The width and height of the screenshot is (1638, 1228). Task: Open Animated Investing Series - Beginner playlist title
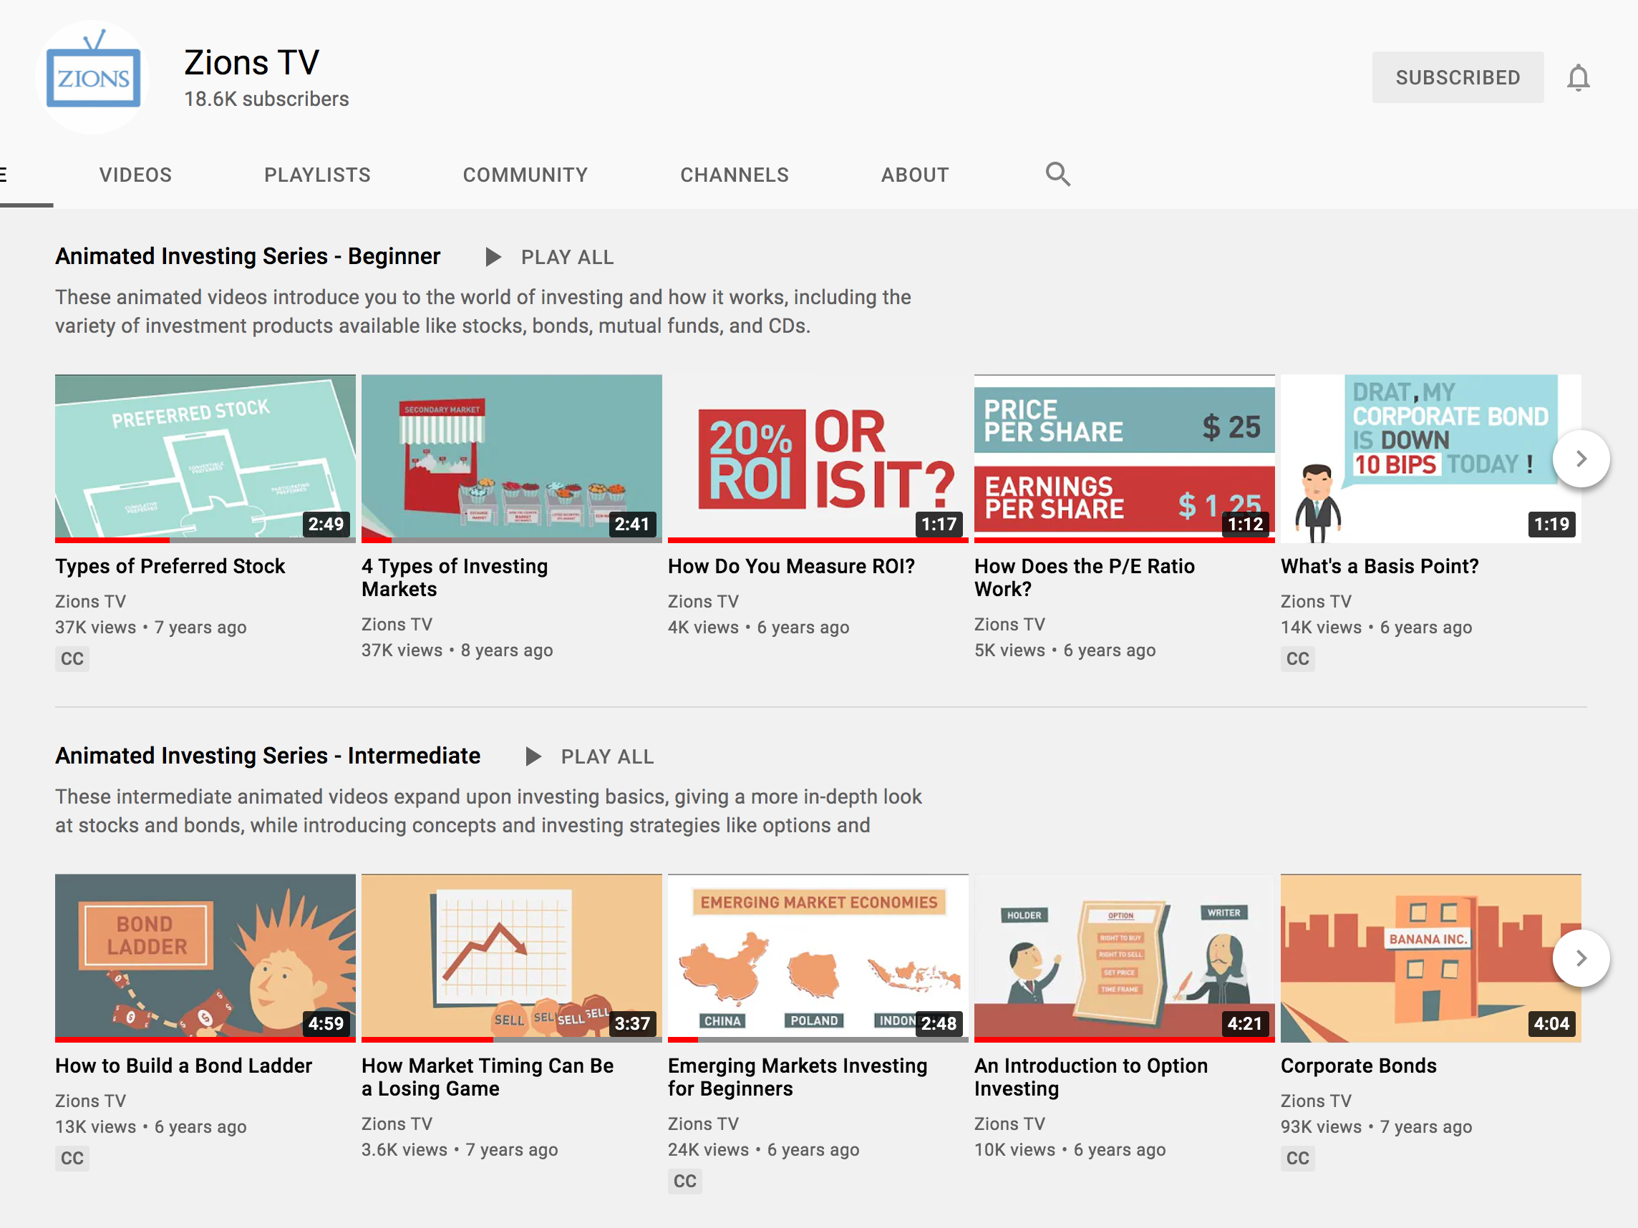pyautogui.click(x=248, y=256)
